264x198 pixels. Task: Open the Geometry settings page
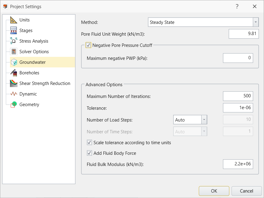(29, 105)
